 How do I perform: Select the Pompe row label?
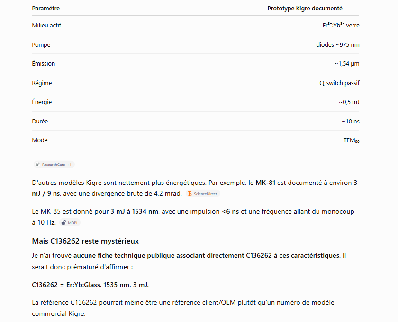tap(41, 45)
